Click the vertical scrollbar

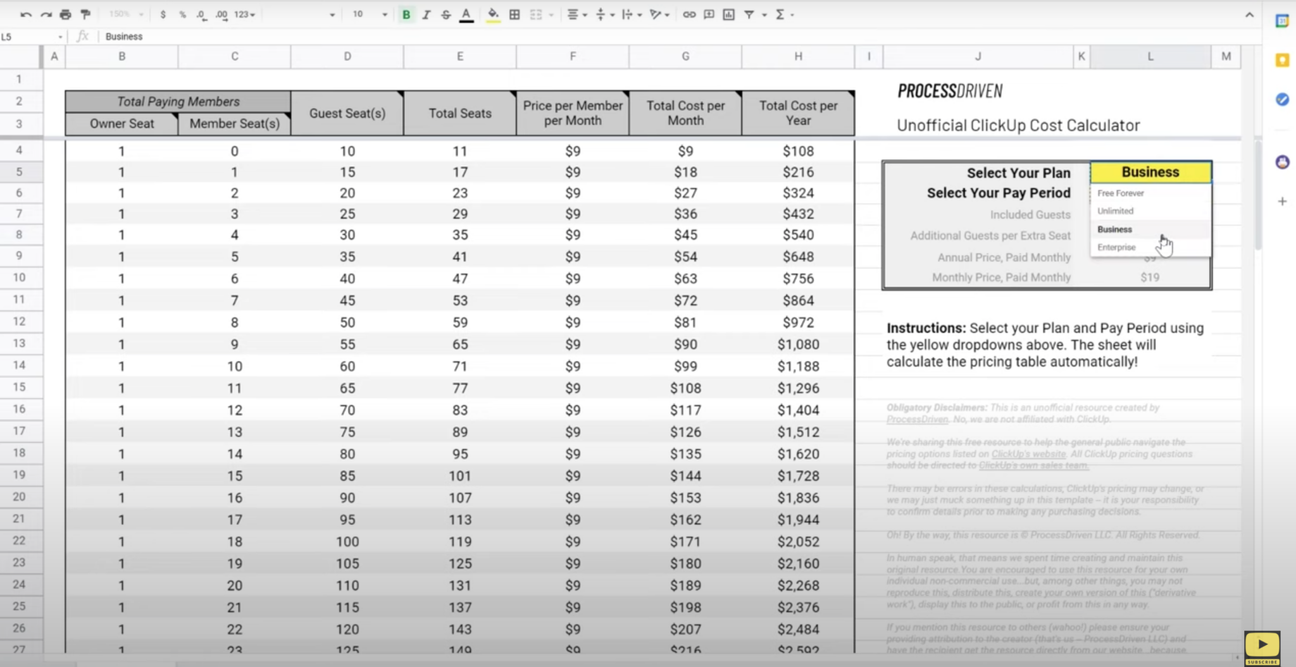(1257, 196)
